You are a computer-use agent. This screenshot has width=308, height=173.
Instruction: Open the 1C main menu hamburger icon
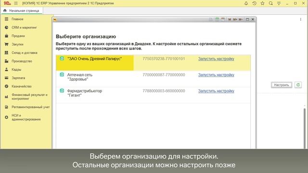click(16, 3)
